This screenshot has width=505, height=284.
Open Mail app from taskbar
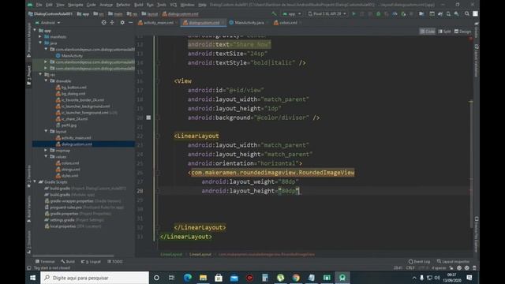234,278
